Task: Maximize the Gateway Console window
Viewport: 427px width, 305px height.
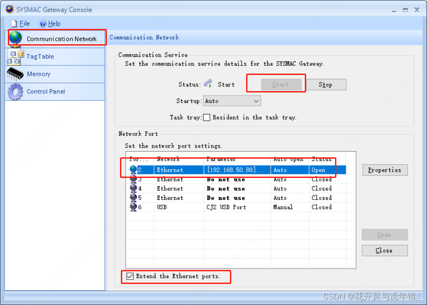Action: pyautogui.click(x=406, y=10)
